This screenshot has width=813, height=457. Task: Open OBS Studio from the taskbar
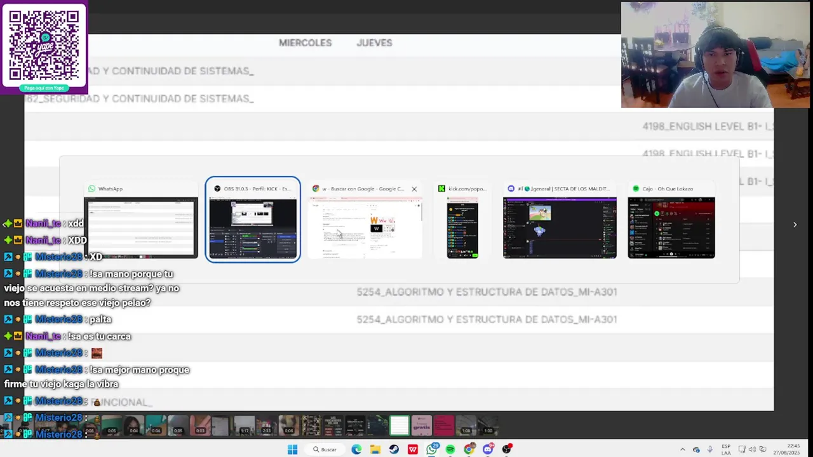tap(507, 449)
